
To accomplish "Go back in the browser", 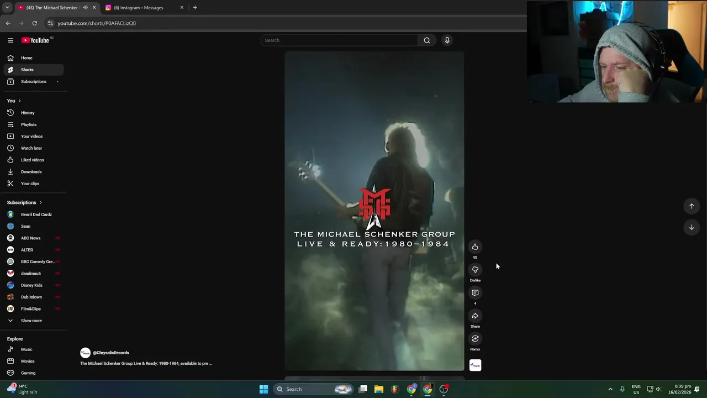I will point(8,23).
